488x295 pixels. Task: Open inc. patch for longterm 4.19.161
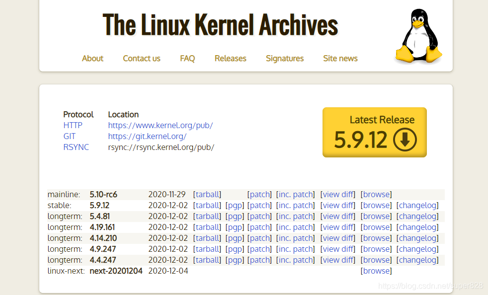(x=295, y=227)
